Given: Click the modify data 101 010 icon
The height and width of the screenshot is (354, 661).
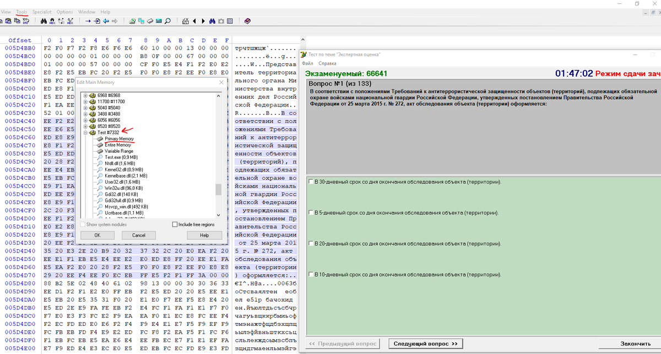Looking at the screenshot, I should click(26, 21).
